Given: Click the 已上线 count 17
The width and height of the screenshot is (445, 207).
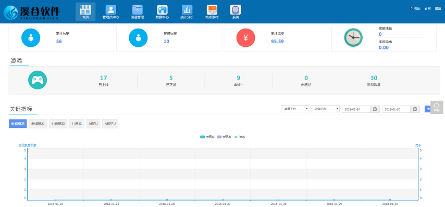Looking at the screenshot, I should 103,78.
